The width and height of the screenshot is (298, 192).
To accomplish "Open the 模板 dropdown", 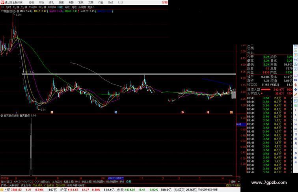I will click(233, 182).
